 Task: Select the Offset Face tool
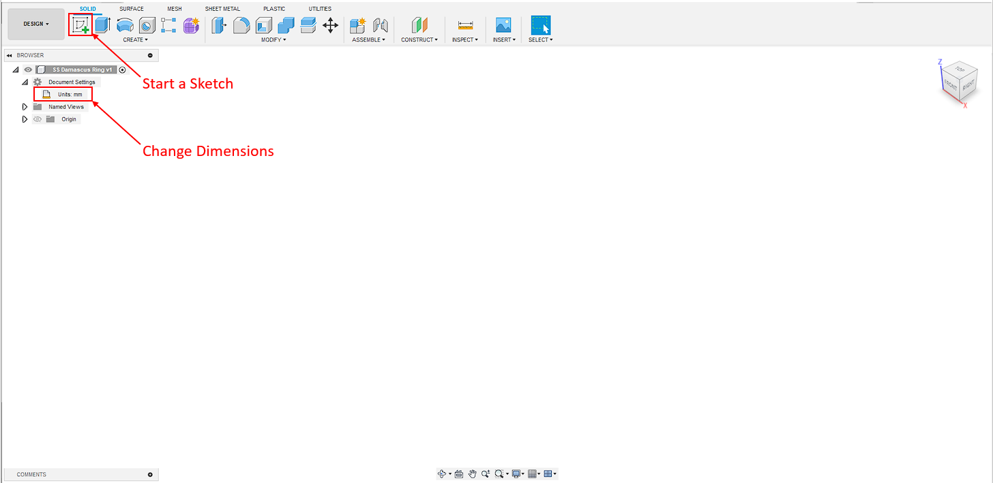click(x=308, y=26)
